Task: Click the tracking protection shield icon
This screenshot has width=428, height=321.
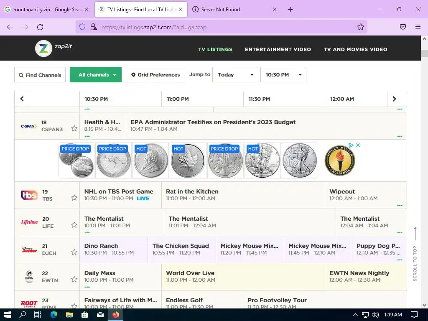Action: coord(82,27)
